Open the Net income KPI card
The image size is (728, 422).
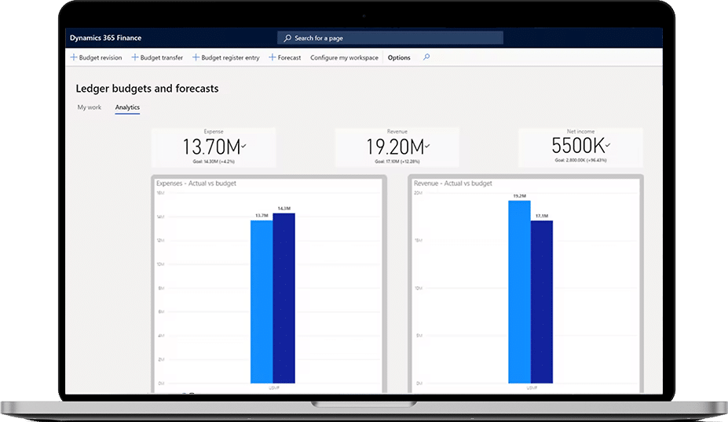pyautogui.click(x=580, y=146)
